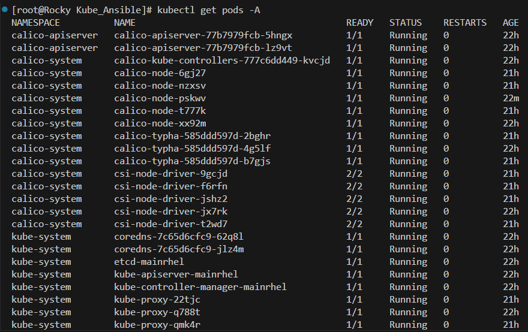528x332 pixels.
Task: Select the etcd-mainrhel pod name
Action: [149, 262]
